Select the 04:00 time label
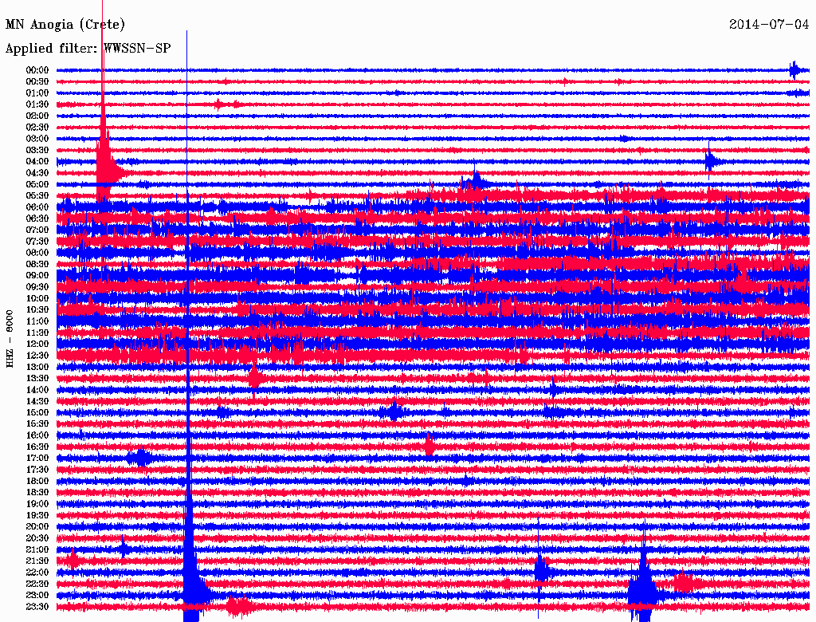 (x=37, y=162)
